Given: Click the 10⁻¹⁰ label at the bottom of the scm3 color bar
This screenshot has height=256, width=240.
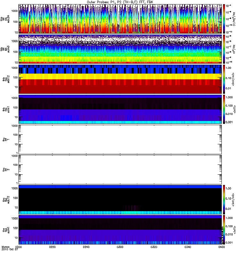Looking at the screenshot, I should [x=229, y=62].
